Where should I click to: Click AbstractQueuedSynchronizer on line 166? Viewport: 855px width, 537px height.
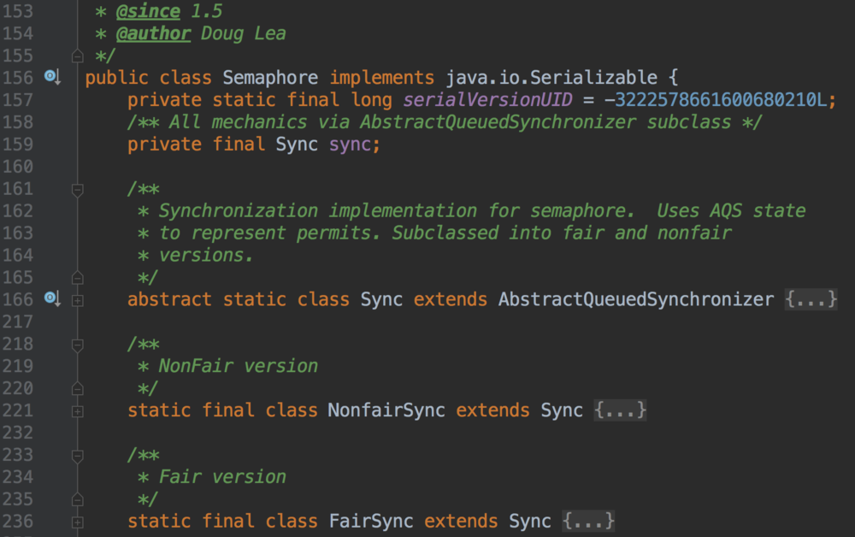[x=636, y=299]
